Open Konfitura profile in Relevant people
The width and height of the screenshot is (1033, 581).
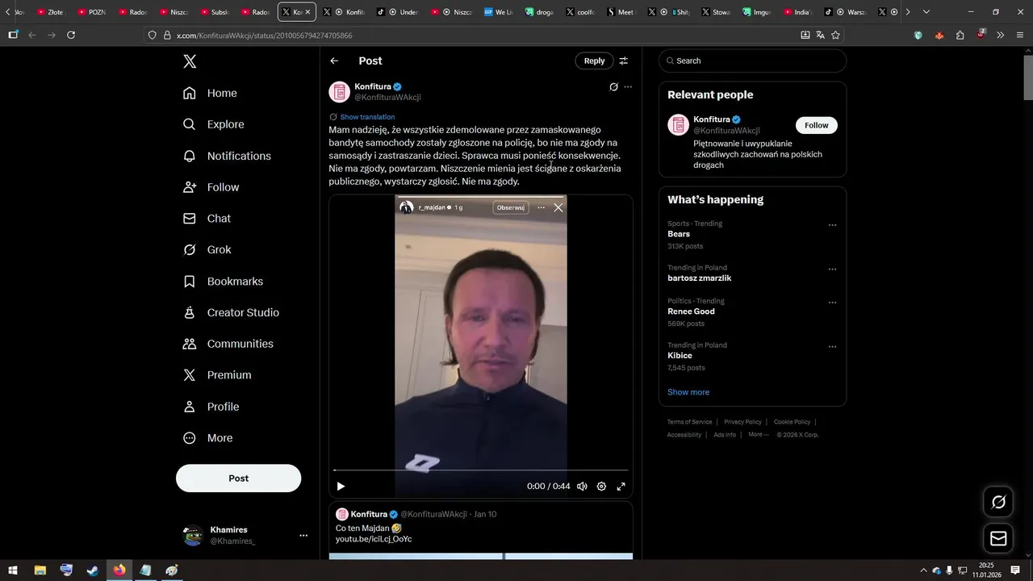pos(712,119)
